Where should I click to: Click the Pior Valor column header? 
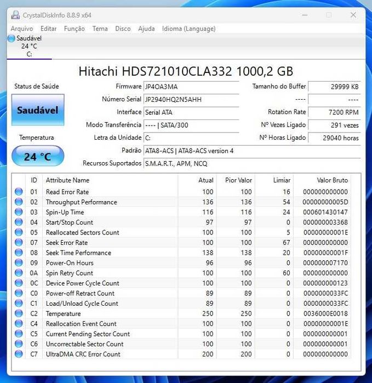coord(236,180)
